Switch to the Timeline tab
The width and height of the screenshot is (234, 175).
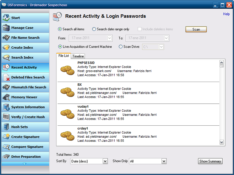click(x=78, y=56)
